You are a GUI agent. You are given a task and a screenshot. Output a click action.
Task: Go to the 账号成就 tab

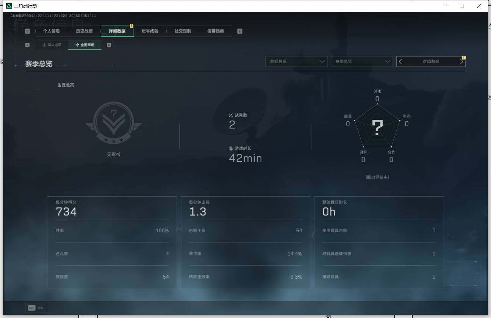[x=150, y=31]
